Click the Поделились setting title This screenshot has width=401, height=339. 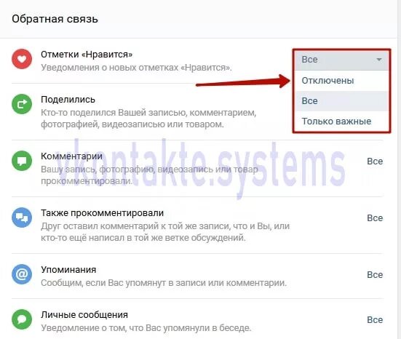pyautogui.click(x=68, y=100)
